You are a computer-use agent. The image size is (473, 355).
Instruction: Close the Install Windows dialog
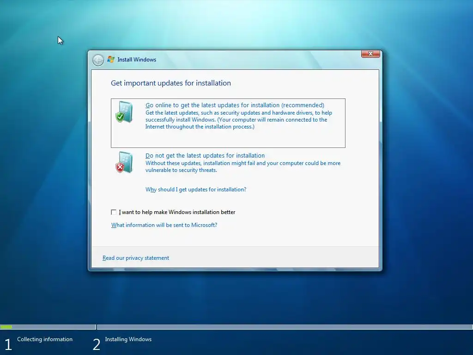(x=370, y=54)
